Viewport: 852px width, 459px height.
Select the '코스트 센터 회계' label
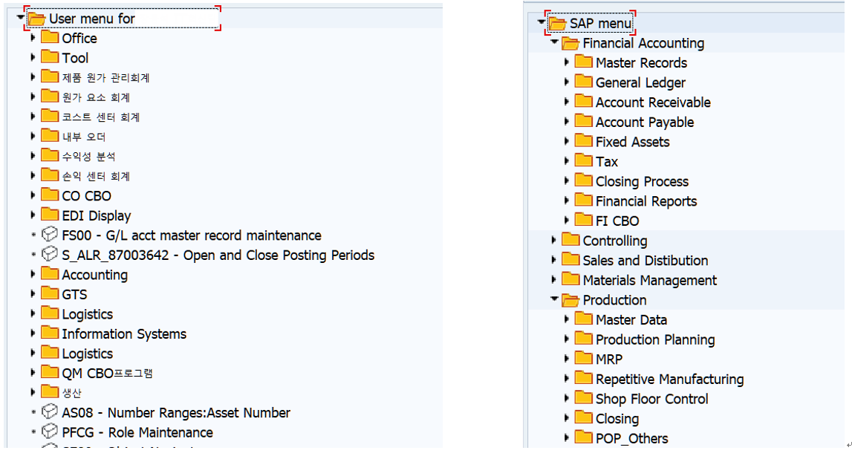(x=100, y=117)
